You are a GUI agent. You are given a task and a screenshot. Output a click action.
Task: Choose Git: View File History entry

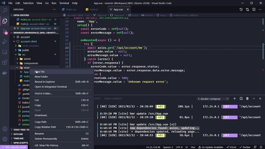[x=62, y=145]
